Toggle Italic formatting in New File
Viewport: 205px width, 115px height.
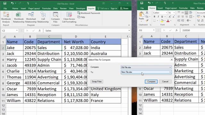[x=158, y=17]
